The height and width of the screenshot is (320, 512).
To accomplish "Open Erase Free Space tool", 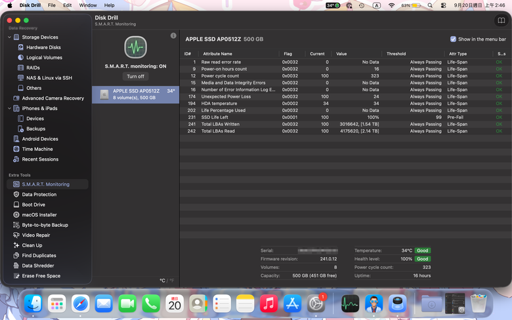I will point(41,276).
